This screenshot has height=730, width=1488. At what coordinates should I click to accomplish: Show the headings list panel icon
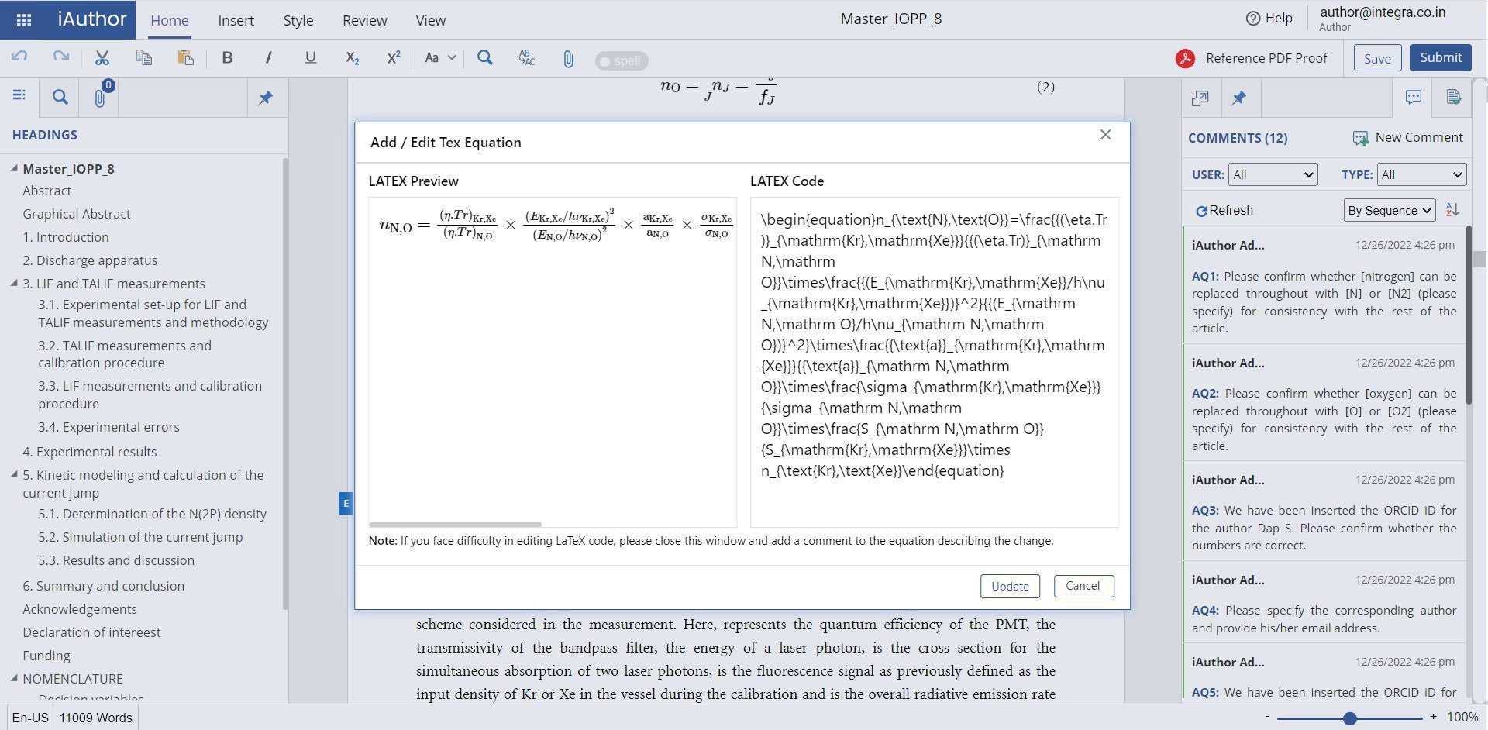click(19, 95)
